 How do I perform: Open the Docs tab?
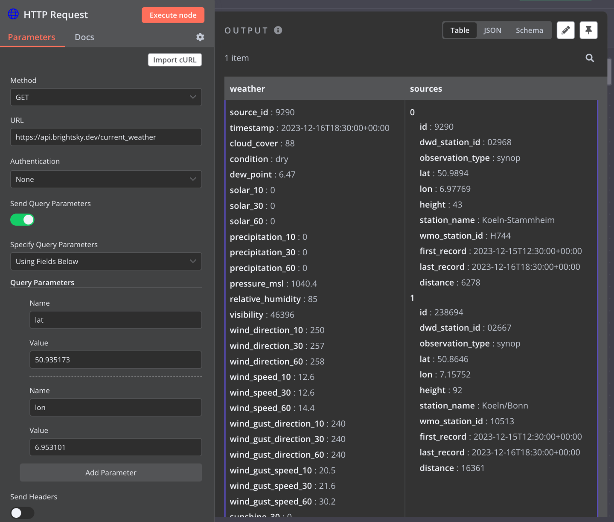point(84,37)
